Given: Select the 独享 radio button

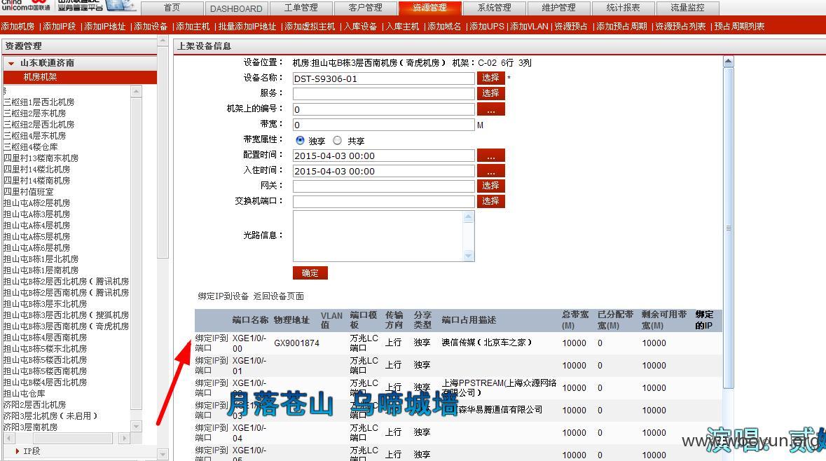Looking at the screenshot, I should tap(301, 140).
